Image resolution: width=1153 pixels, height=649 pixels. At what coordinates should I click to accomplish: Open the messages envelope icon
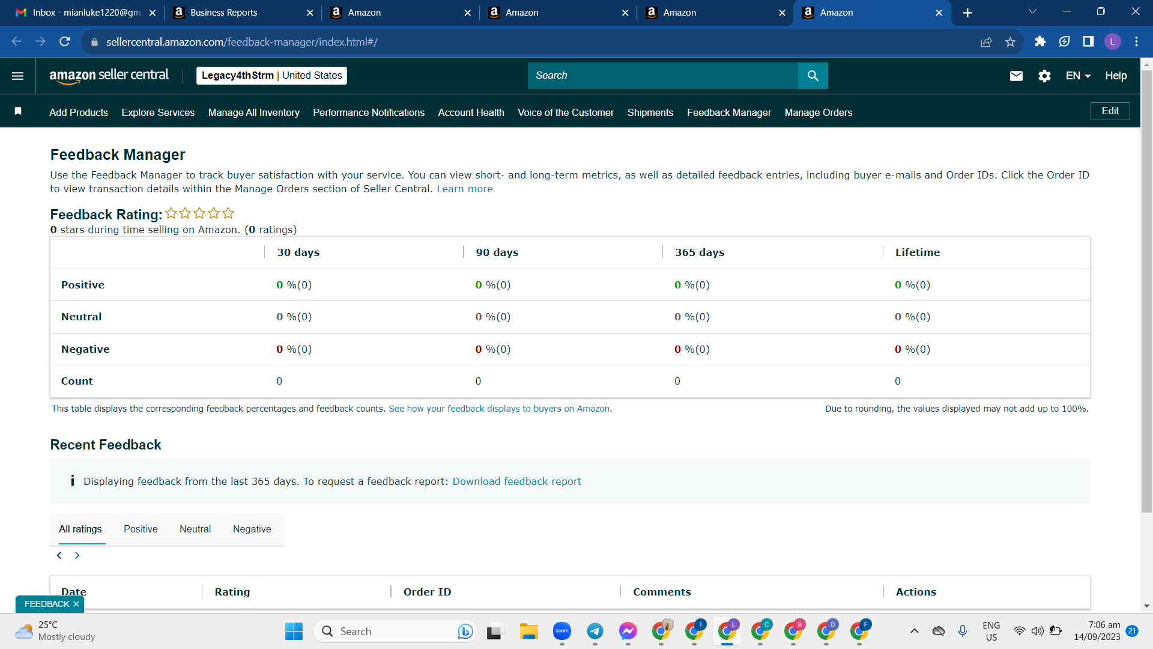[1016, 76]
